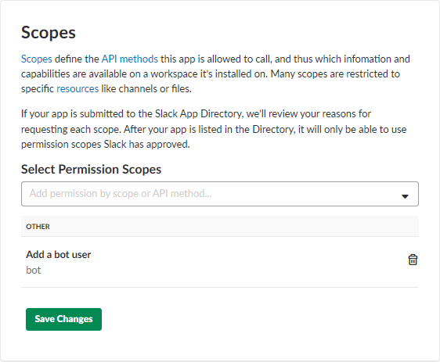Viewport: 440px width, 362px height.
Task: Click the Save Changes button
Action: pos(63,319)
